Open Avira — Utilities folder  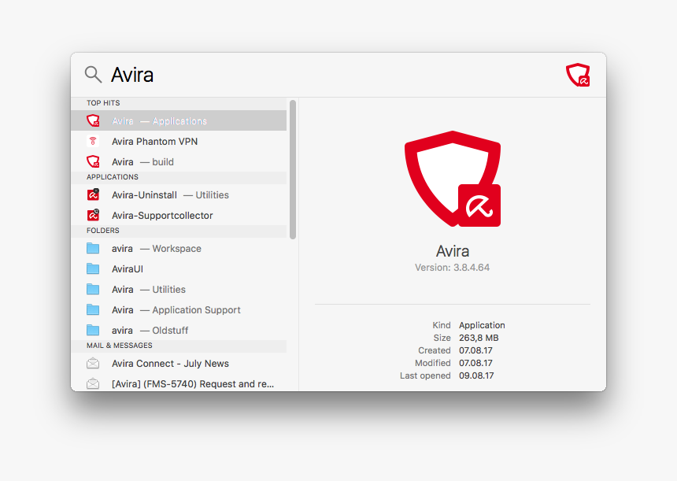point(179,289)
